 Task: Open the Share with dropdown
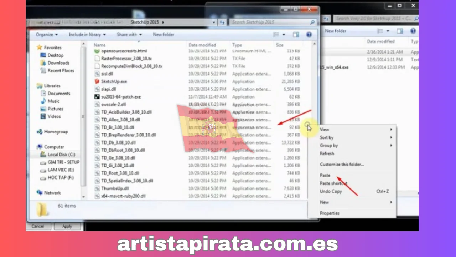[129, 35]
